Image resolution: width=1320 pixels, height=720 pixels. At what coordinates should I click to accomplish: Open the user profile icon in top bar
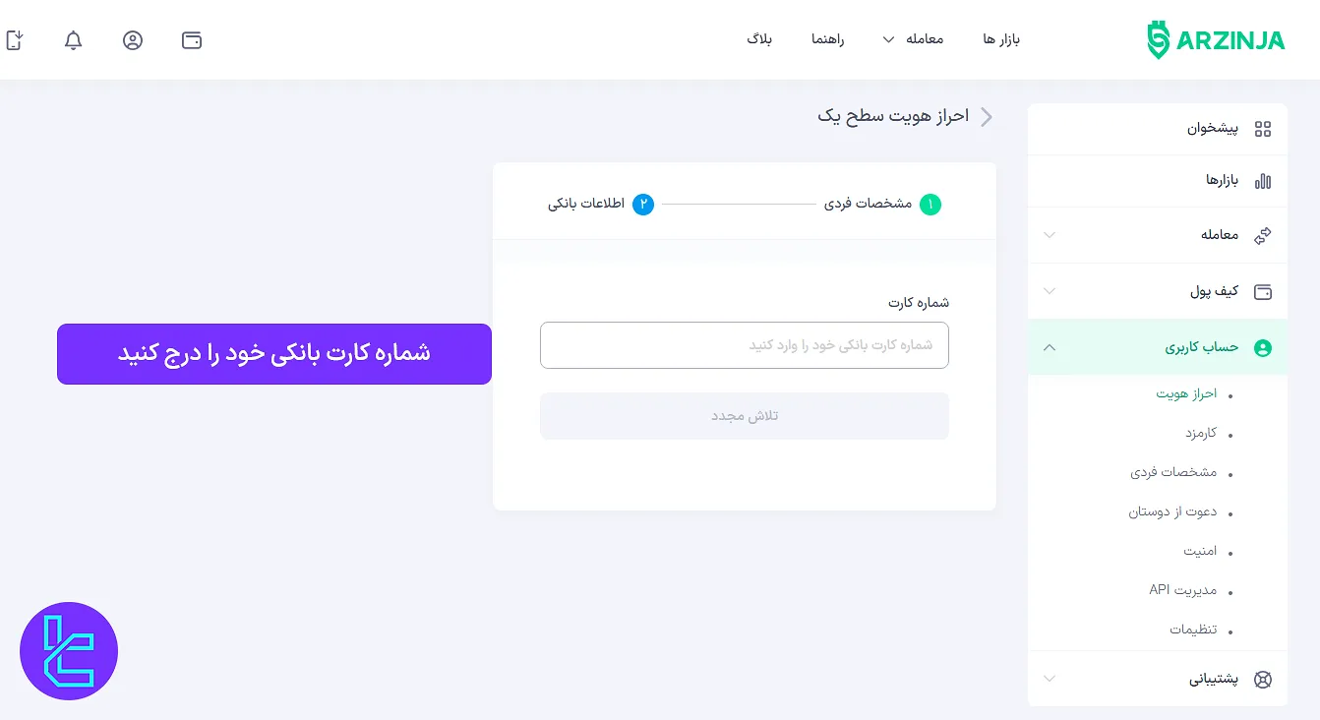[x=133, y=40]
